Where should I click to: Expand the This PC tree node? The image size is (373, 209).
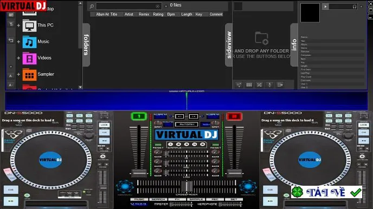coord(18,25)
